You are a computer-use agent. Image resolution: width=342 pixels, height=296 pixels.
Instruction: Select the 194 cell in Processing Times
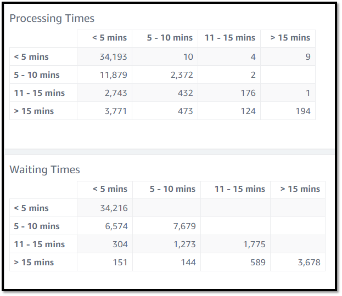coord(302,111)
